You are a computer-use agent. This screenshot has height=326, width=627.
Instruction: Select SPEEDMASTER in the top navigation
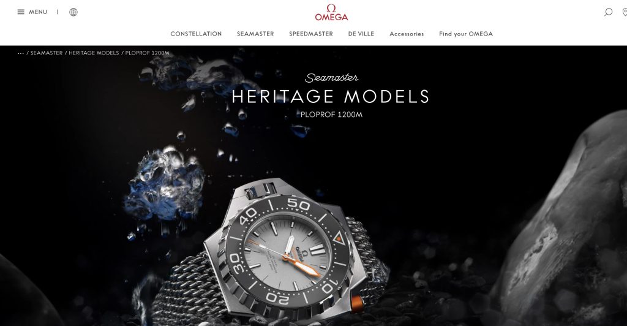click(310, 34)
